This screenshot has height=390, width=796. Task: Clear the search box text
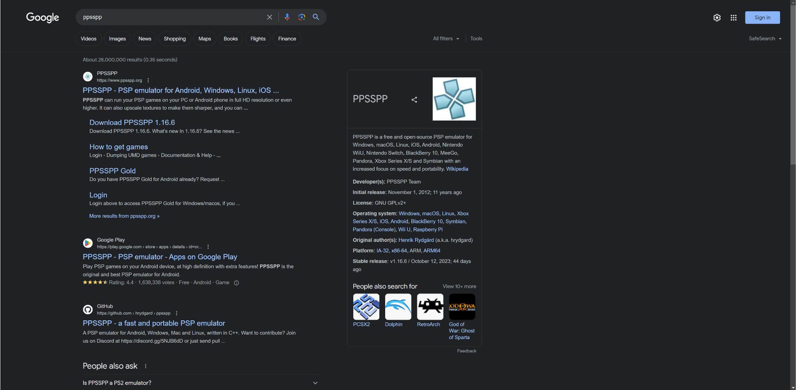click(269, 17)
